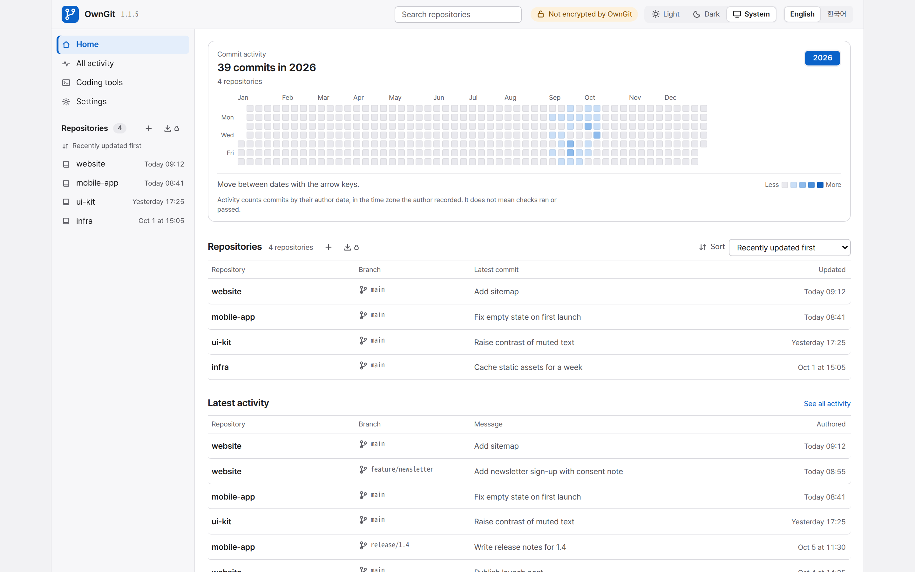
Task: Click Not encrypted by OwnGit badge
Action: 584,14
